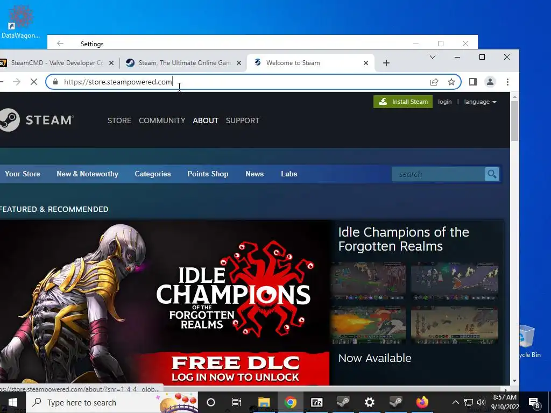Open Your Store tab
551x413 pixels.
[22, 174]
